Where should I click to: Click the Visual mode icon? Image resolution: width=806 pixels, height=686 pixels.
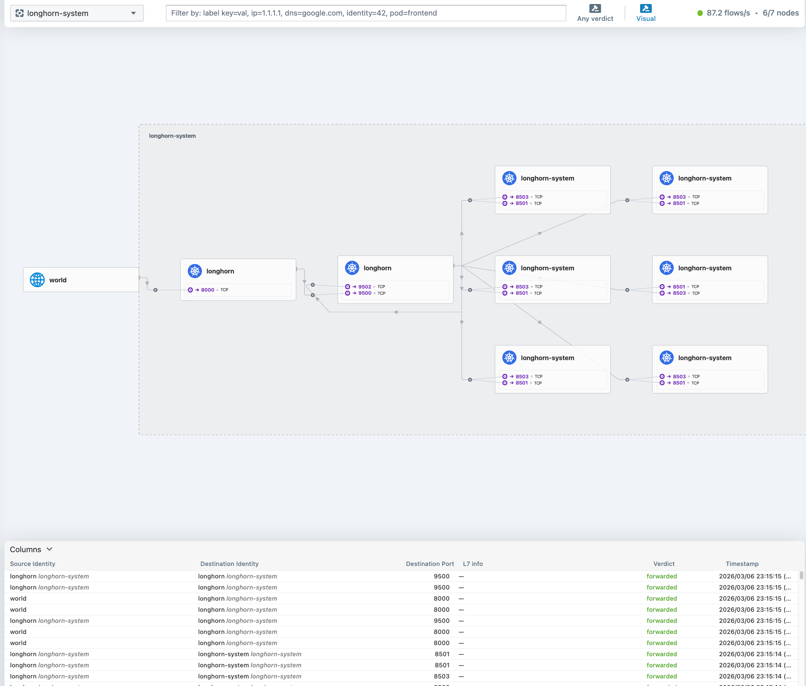tap(645, 8)
